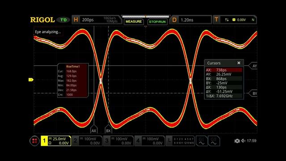286x161 pixels.
Task: Click the ΔY: -51.25mV readout
Action: coord(224,91)
